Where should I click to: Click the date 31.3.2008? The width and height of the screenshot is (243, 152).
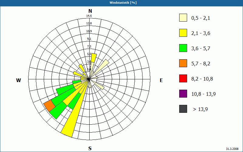point(232,149)
